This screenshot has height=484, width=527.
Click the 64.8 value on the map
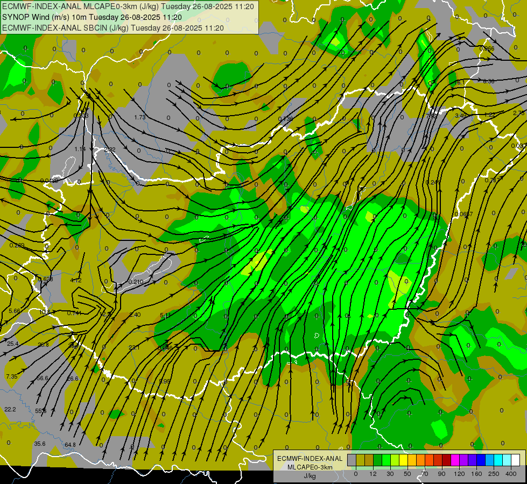(70, 445)
